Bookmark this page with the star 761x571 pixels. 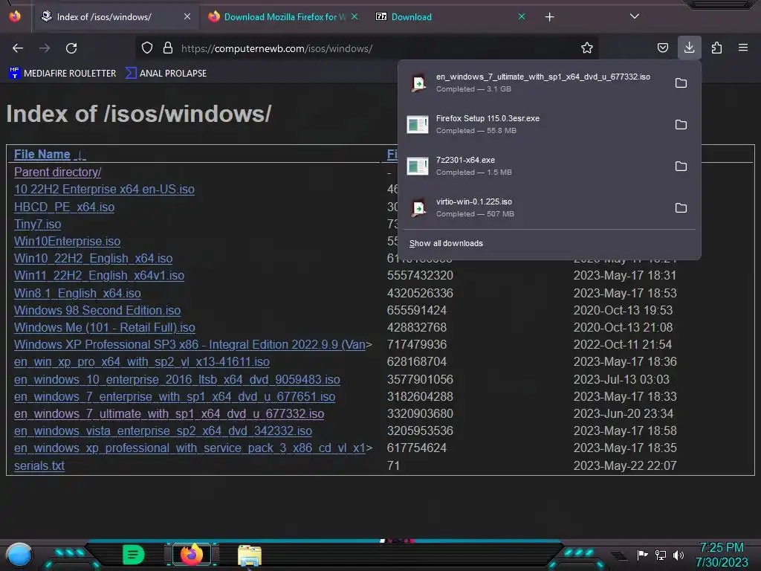587,48
